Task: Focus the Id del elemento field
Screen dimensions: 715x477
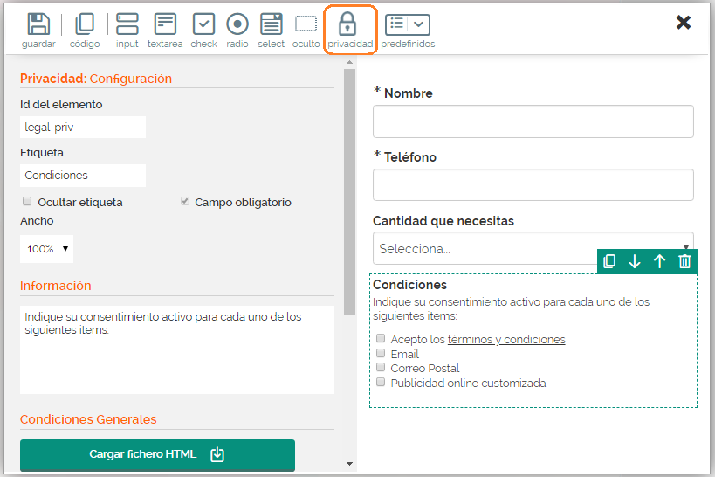Action: [83, 127]
